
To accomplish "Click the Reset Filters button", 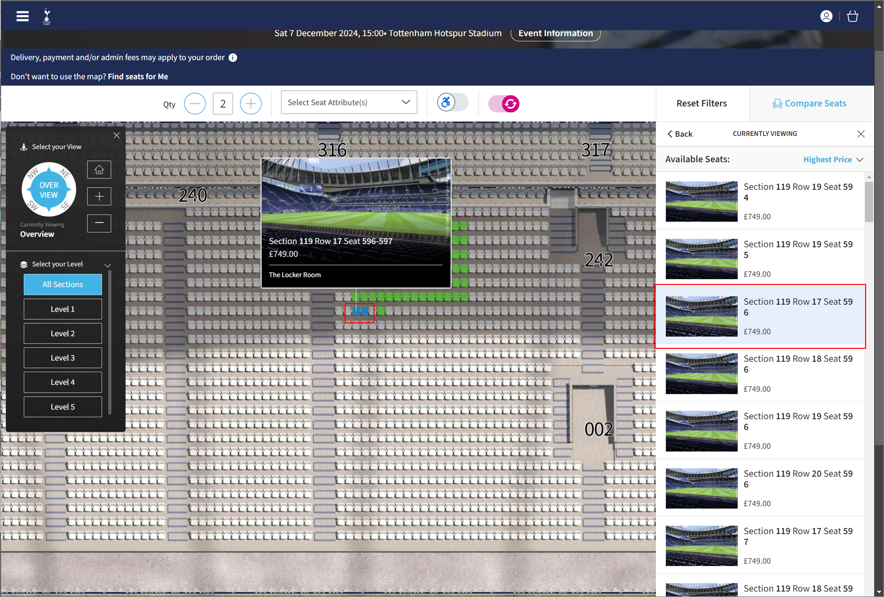I will coord(701,103).
